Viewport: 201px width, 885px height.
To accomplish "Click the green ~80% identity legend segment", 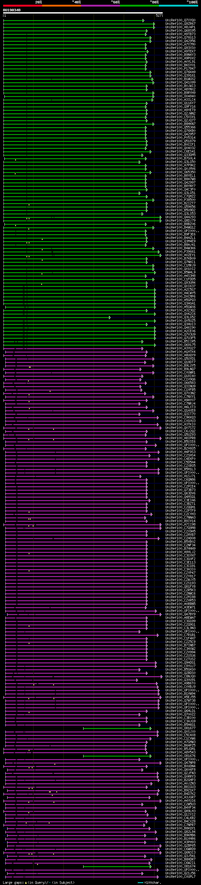I will click(x=139, y=6).
